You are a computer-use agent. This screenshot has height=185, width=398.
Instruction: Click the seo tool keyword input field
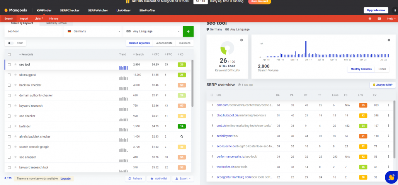[34, 31]
